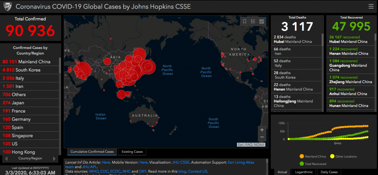Select 917 recovered Anhui entry
The image size is (378, 175).
coord(351,92)
